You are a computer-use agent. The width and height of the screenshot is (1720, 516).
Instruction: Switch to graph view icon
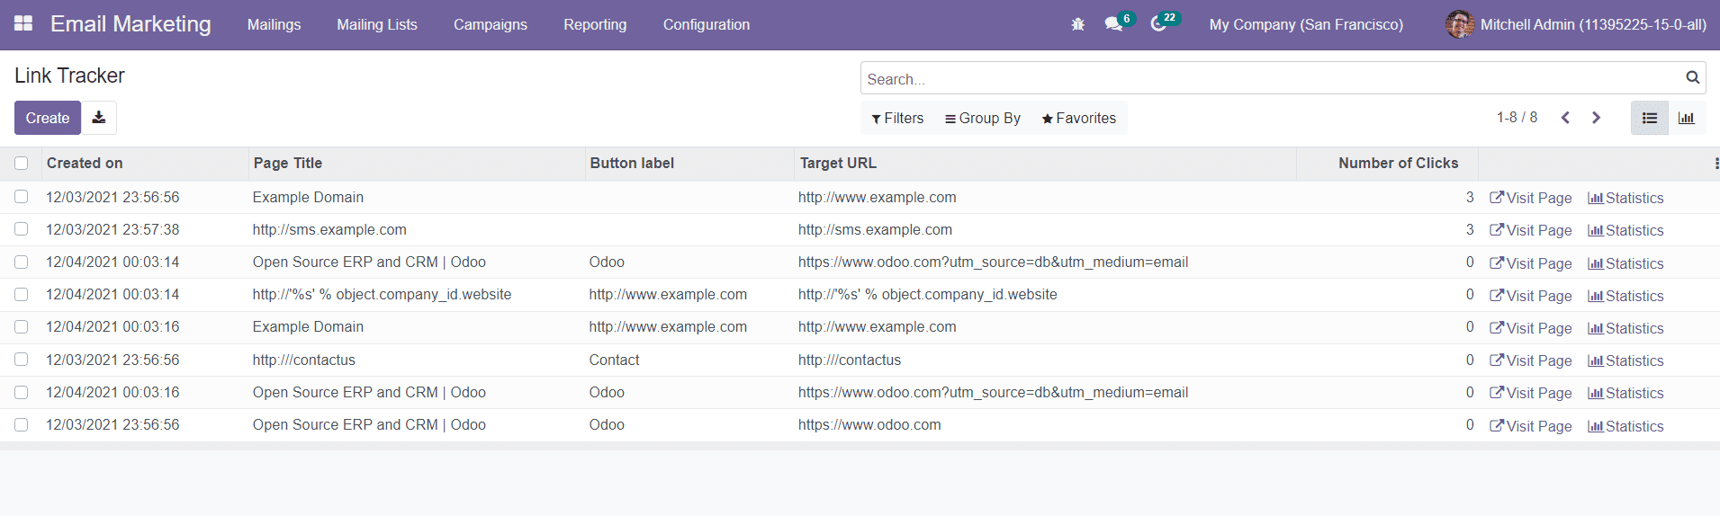1687,118
